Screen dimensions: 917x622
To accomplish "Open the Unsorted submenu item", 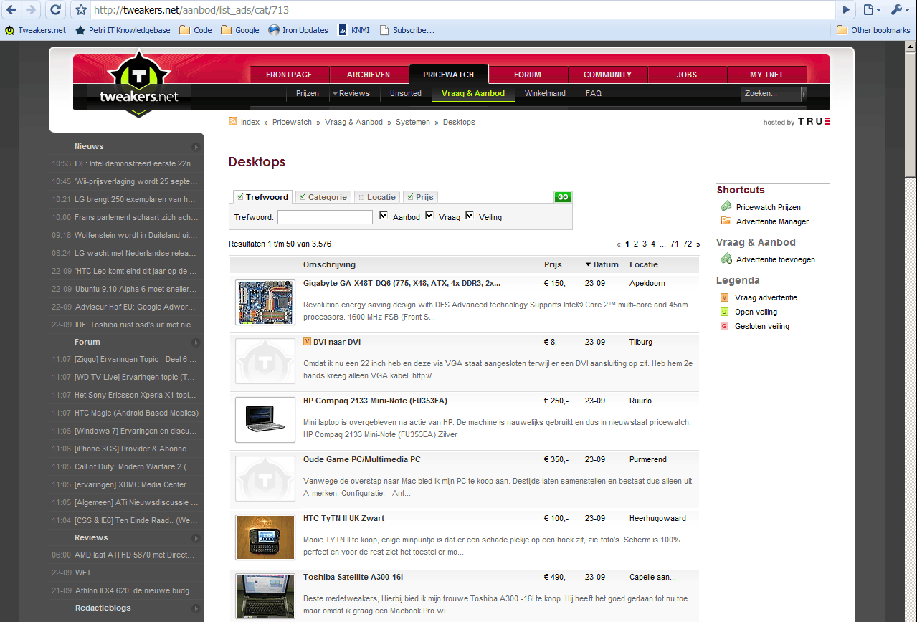I will [x=406, y=93].
